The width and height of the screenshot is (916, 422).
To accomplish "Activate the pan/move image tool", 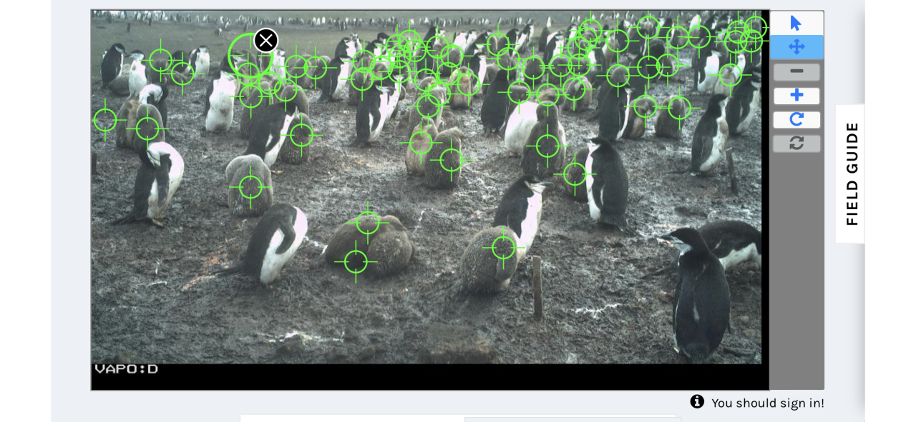I will pyautogui.click(x=796, y=47).
